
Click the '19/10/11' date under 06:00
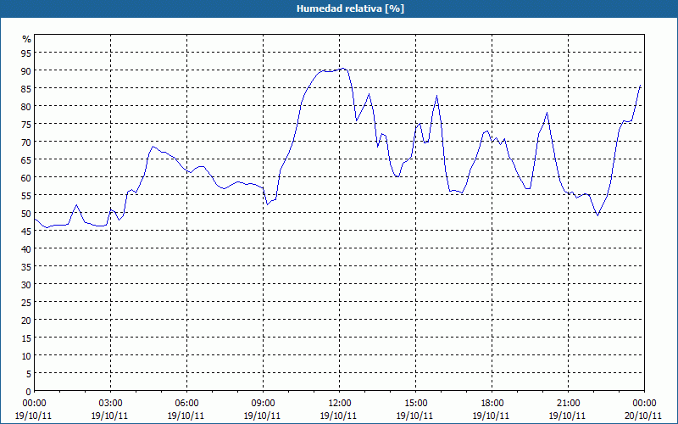186,416
